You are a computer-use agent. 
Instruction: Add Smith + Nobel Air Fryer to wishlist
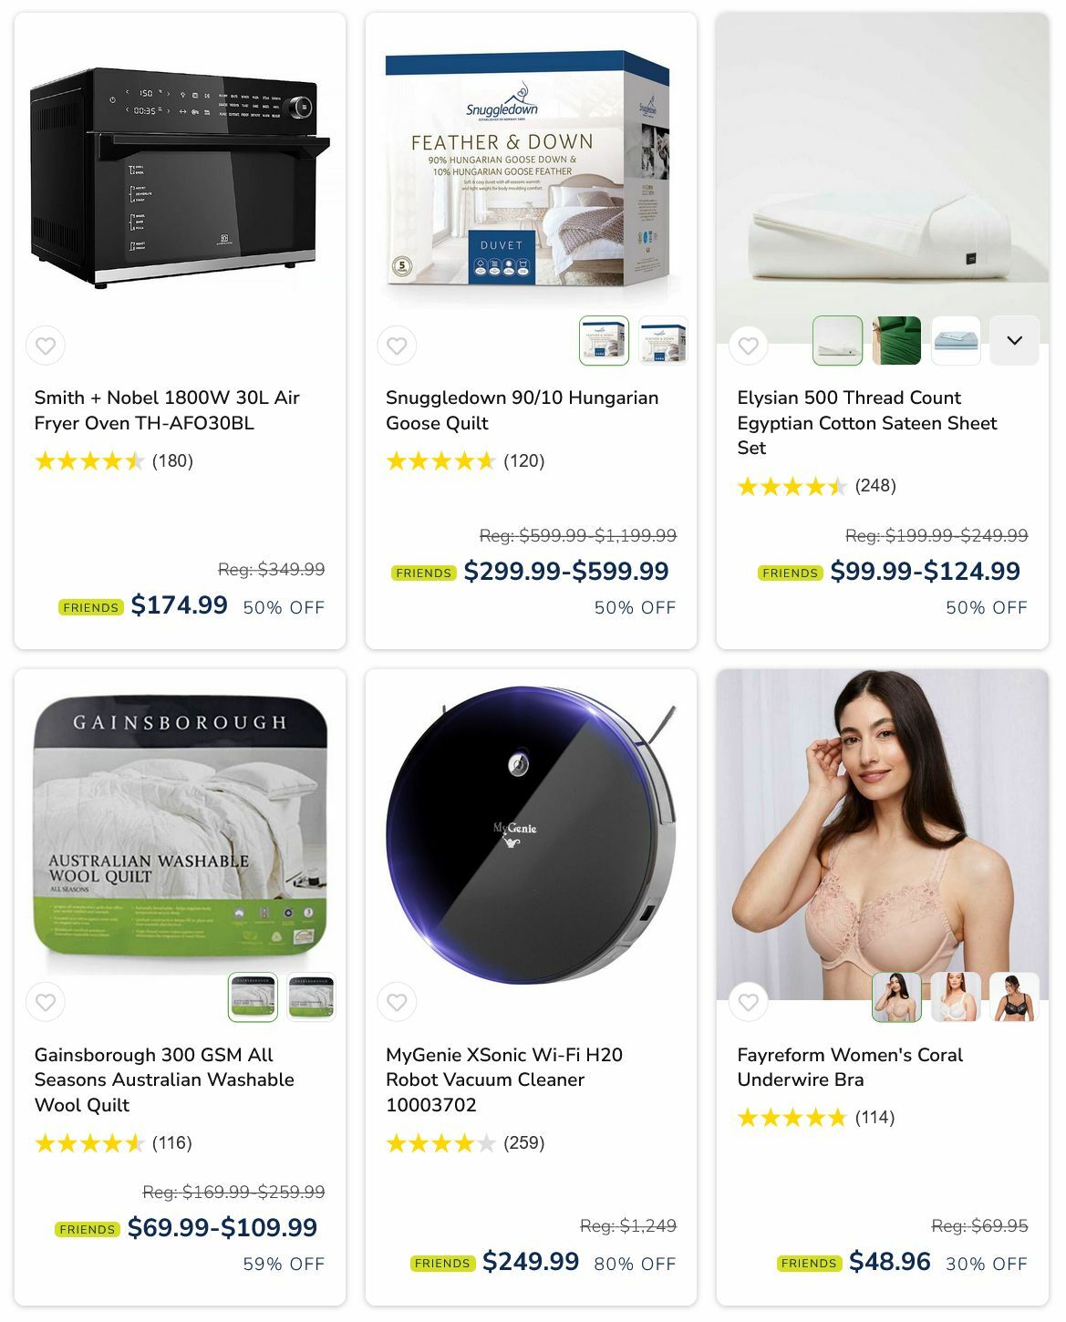(46, 346)
